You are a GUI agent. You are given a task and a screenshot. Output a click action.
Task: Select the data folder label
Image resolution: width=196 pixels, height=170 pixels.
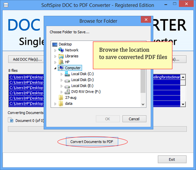(69, 103)
